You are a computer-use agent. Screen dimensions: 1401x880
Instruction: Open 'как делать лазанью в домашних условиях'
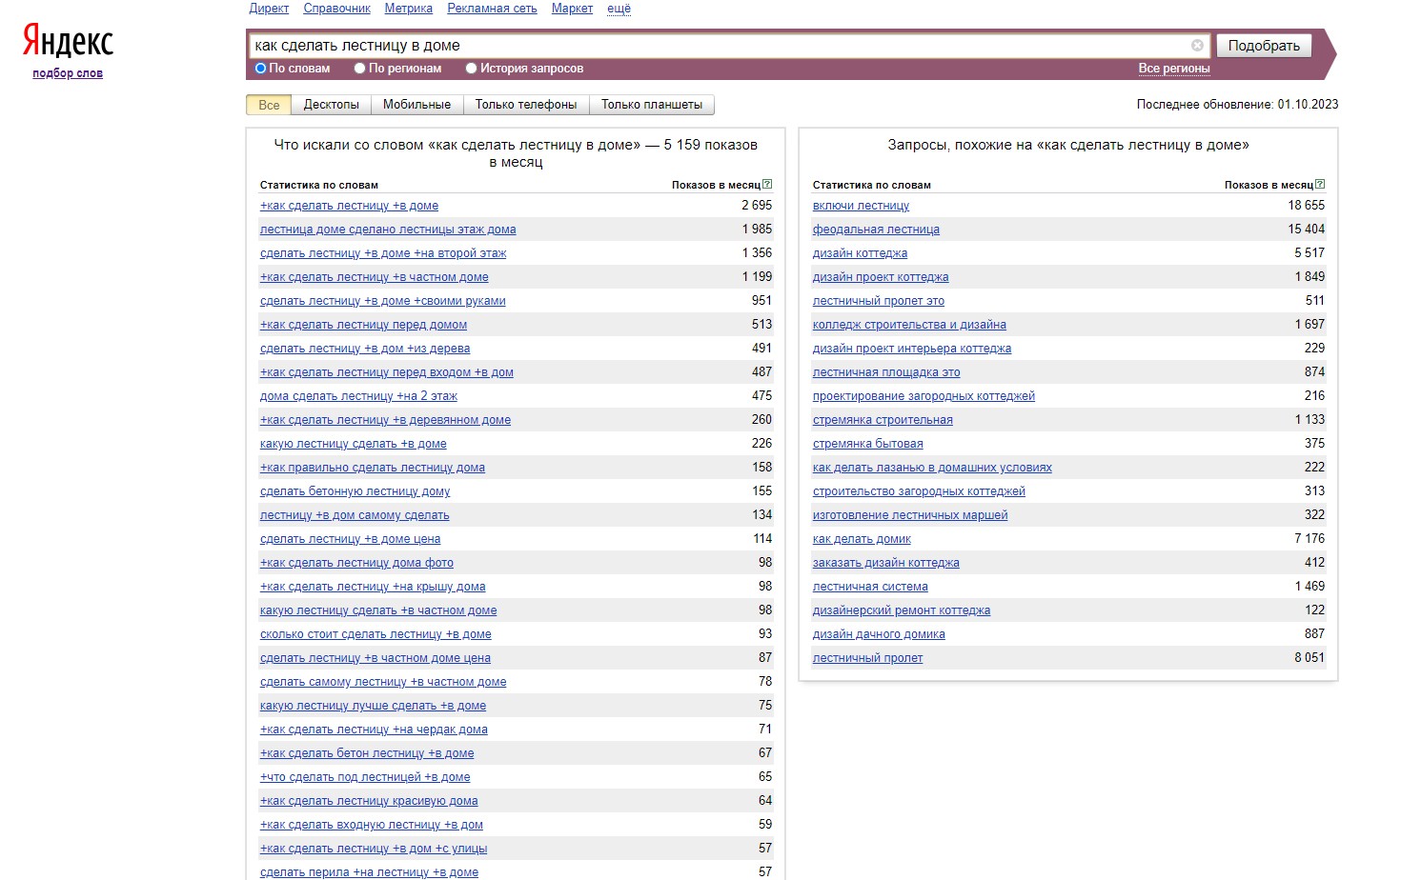(x=932, y=468)
